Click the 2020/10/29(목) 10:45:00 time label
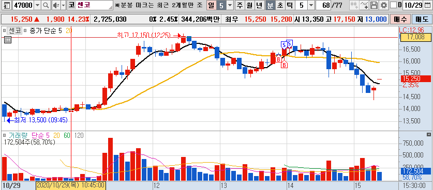The width and height of the screenshot is (433, 190). (x=71, y=185)
